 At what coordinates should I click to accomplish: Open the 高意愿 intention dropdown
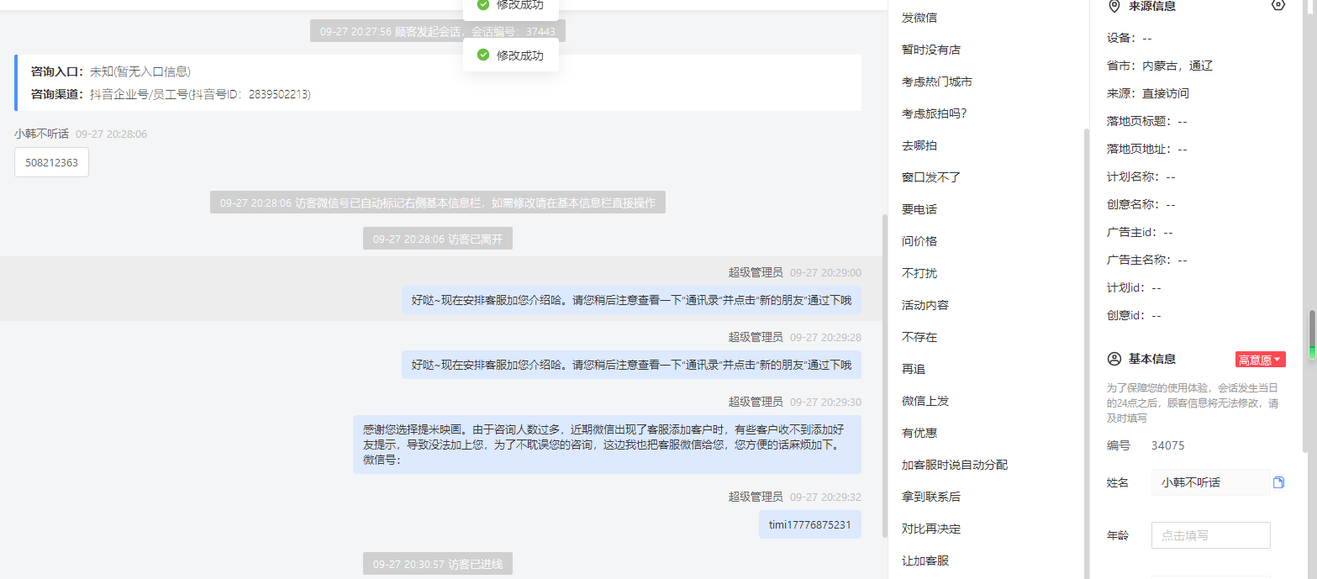pyautogui.click(x=1260, y=360)
